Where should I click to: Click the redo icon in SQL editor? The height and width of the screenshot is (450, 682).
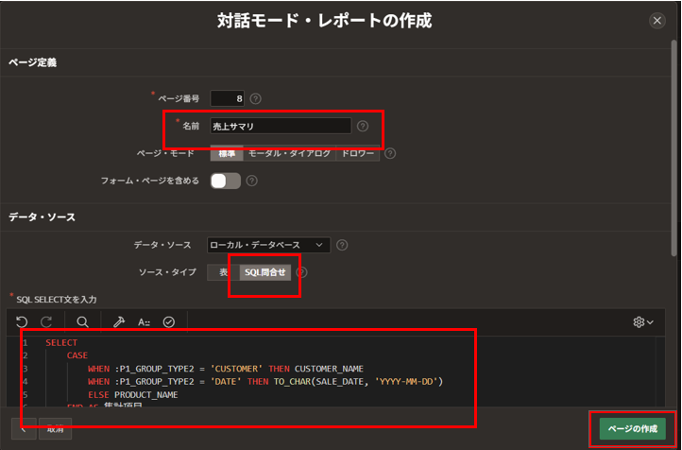[46, 321]
